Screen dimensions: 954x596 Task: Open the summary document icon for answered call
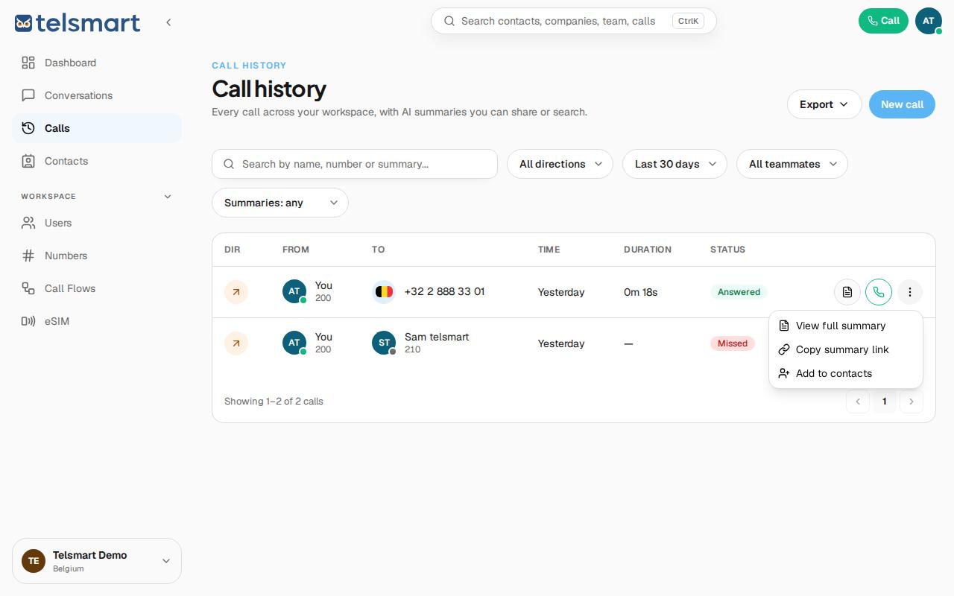[847, 292]
